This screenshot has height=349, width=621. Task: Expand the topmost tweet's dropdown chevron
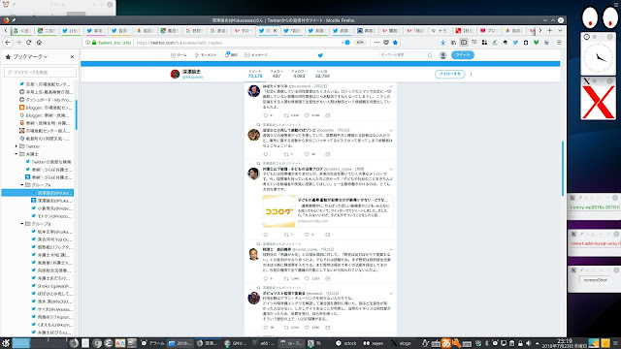tap(391, 86)
